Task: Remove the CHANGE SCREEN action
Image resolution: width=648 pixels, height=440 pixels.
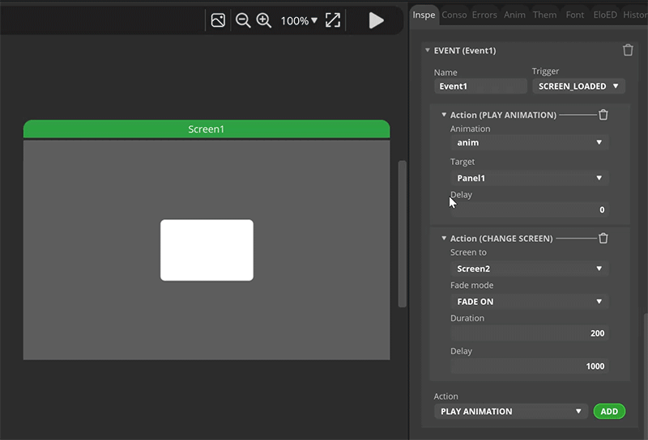Action: [603, 239]
